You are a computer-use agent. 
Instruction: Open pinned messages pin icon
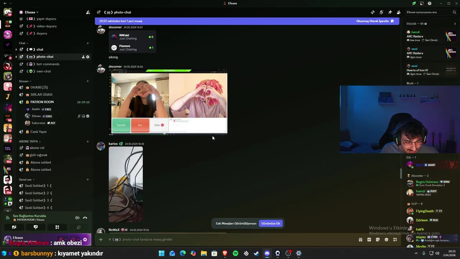pyautogui.click(x=390, y=12)
